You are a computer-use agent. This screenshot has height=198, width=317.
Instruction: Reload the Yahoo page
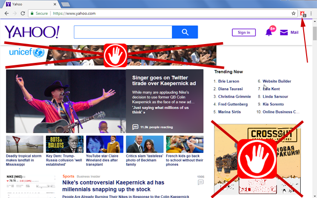click(23, 13)
